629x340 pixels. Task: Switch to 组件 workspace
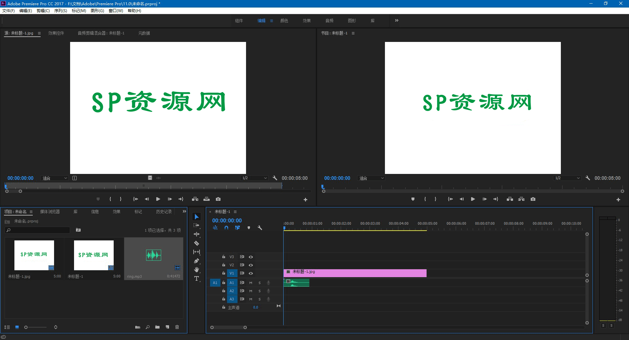pyautogui.click(x=239, y=21)
